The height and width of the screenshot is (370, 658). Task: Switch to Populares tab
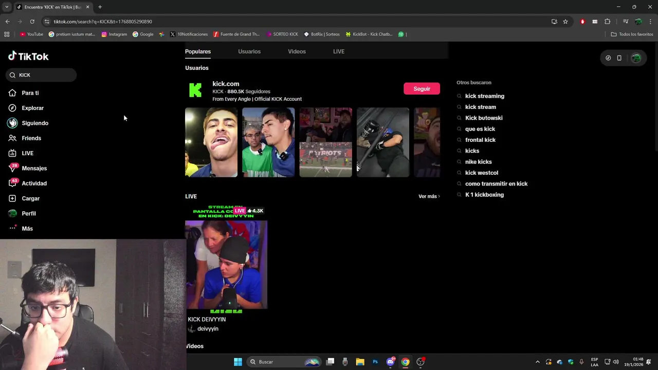(198, 51)
